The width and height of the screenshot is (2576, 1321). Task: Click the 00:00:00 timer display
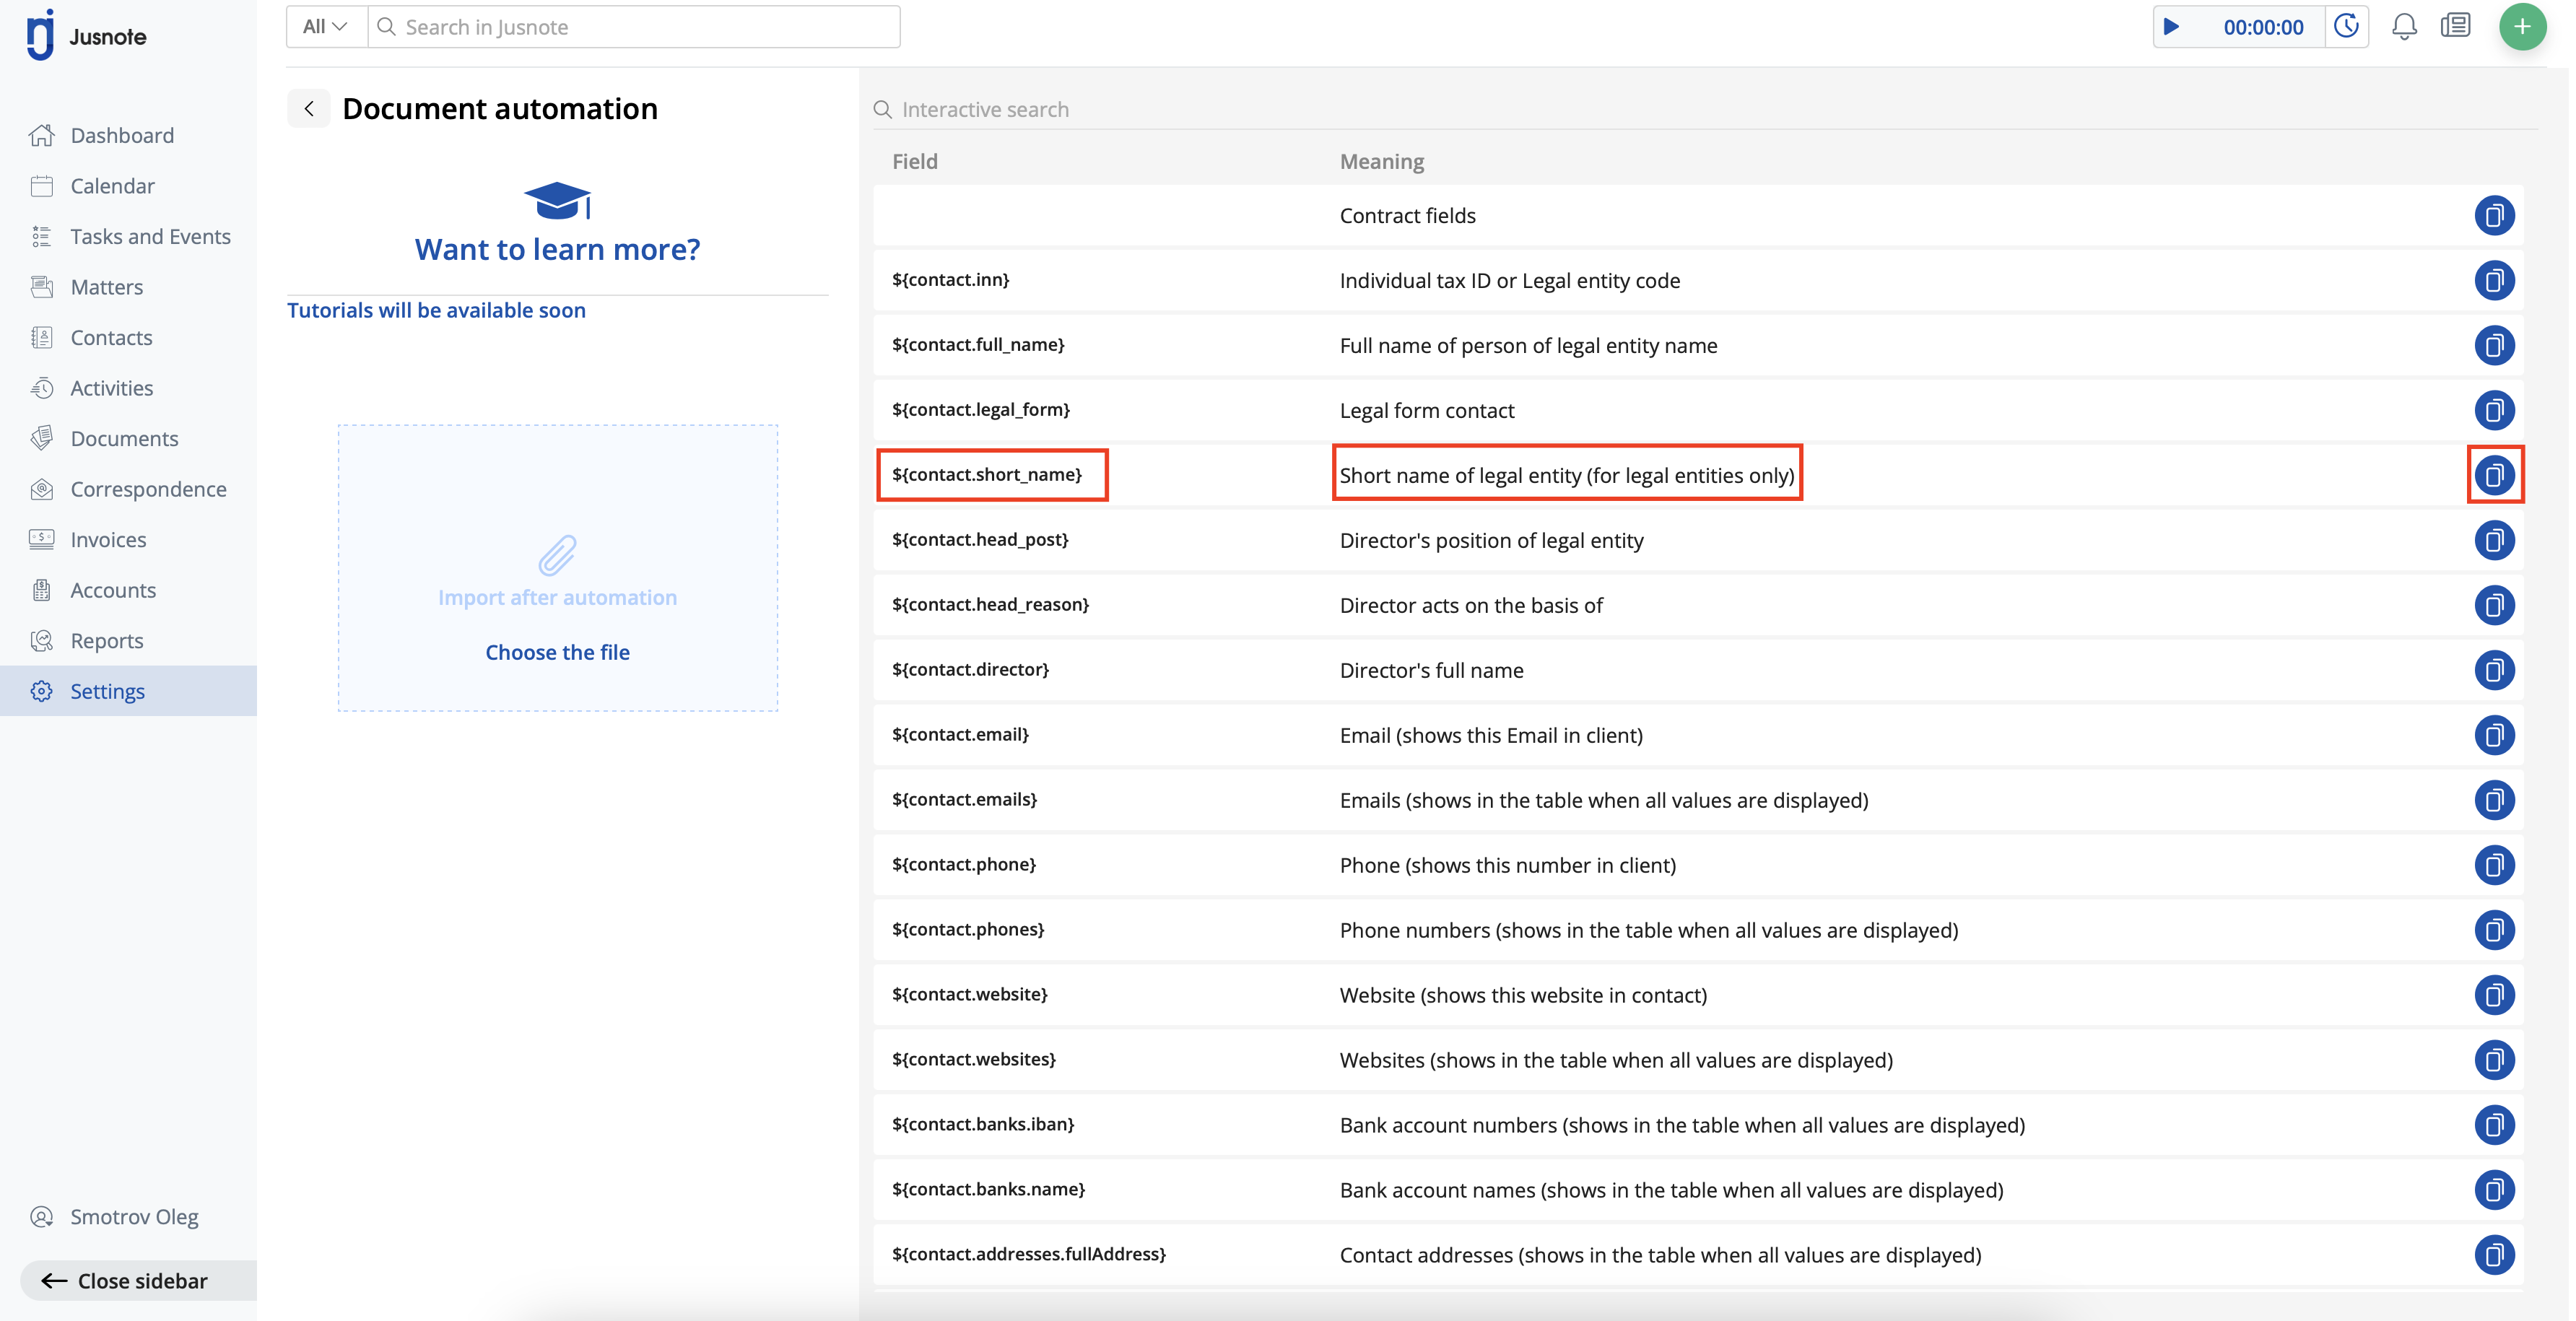point(2263,27)
